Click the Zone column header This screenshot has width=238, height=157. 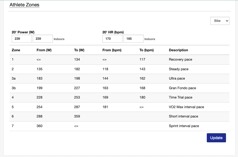[x=16, y=50]
